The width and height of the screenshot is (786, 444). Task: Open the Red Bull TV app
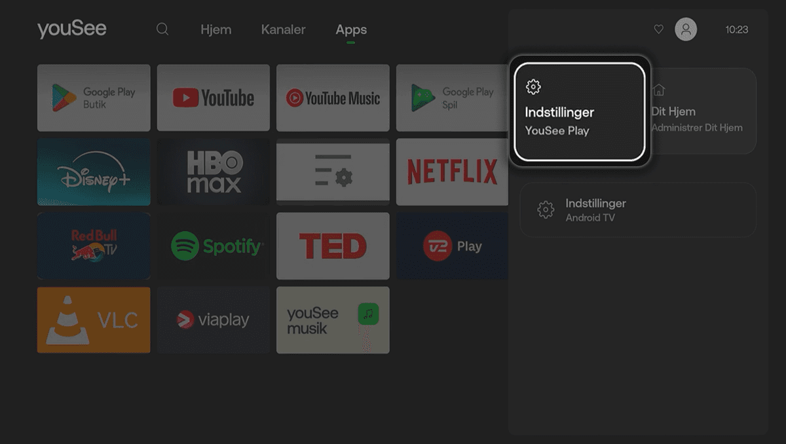pyautogui.click(x=94, y=246)
